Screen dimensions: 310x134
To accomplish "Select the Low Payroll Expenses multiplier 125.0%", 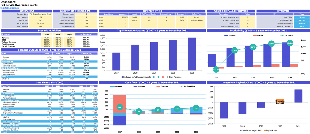I will pos(47,46).
